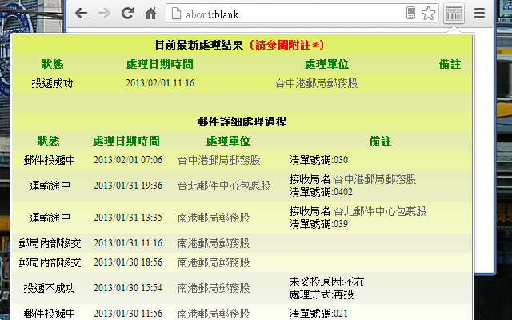The image size is (512, 320).
Task: Open the Chrome hamburger menu
Action: point(479,13)
